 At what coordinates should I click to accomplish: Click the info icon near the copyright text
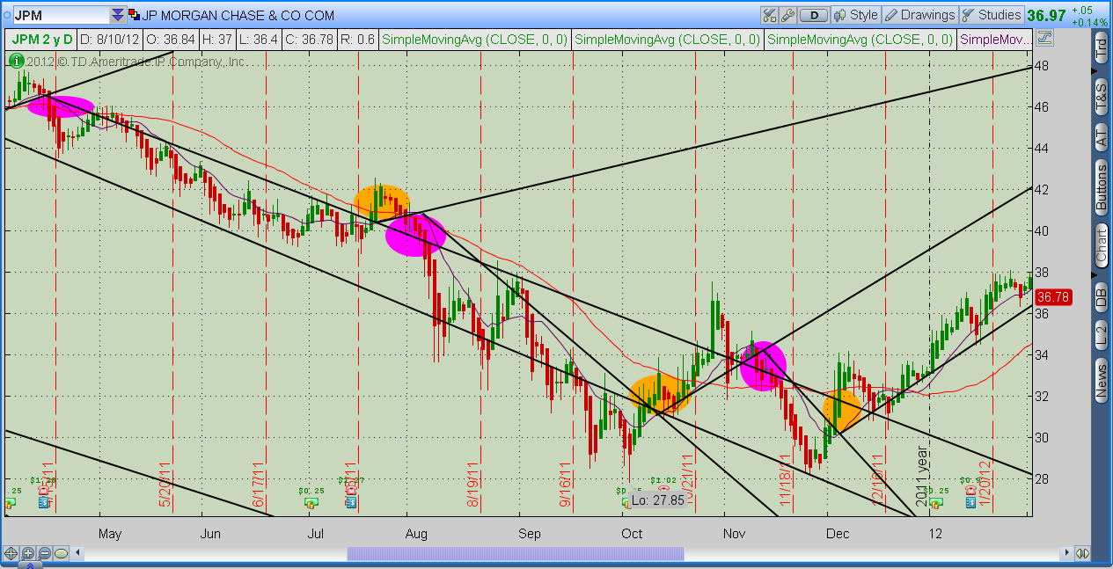pyautogui.click(x=15, y=61)
